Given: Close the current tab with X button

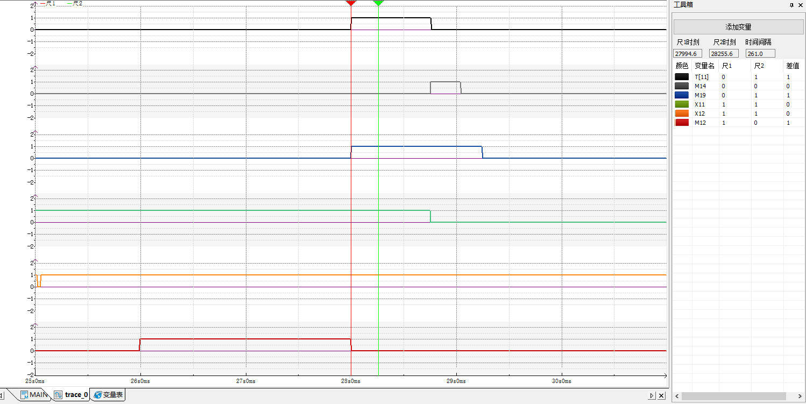Looking at the screenshot, I should pos(661,396).
